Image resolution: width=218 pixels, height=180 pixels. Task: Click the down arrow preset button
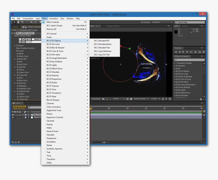point(24,42)
